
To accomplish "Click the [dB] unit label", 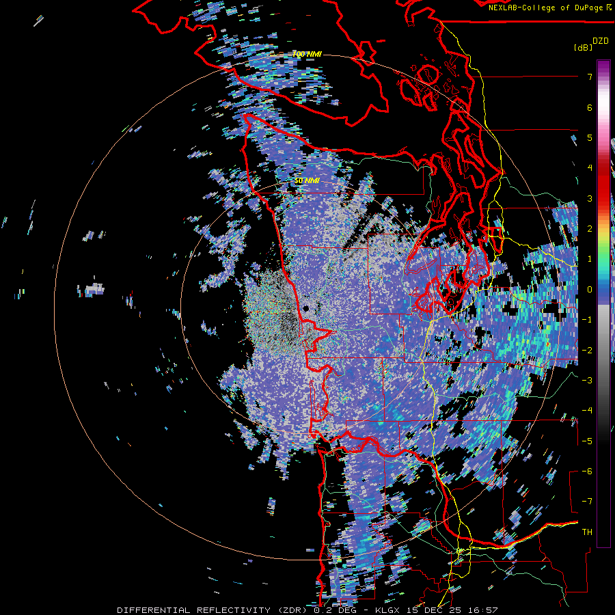I will 583,47.
